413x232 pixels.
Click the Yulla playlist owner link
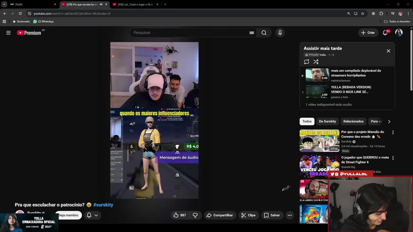(322, 55)
